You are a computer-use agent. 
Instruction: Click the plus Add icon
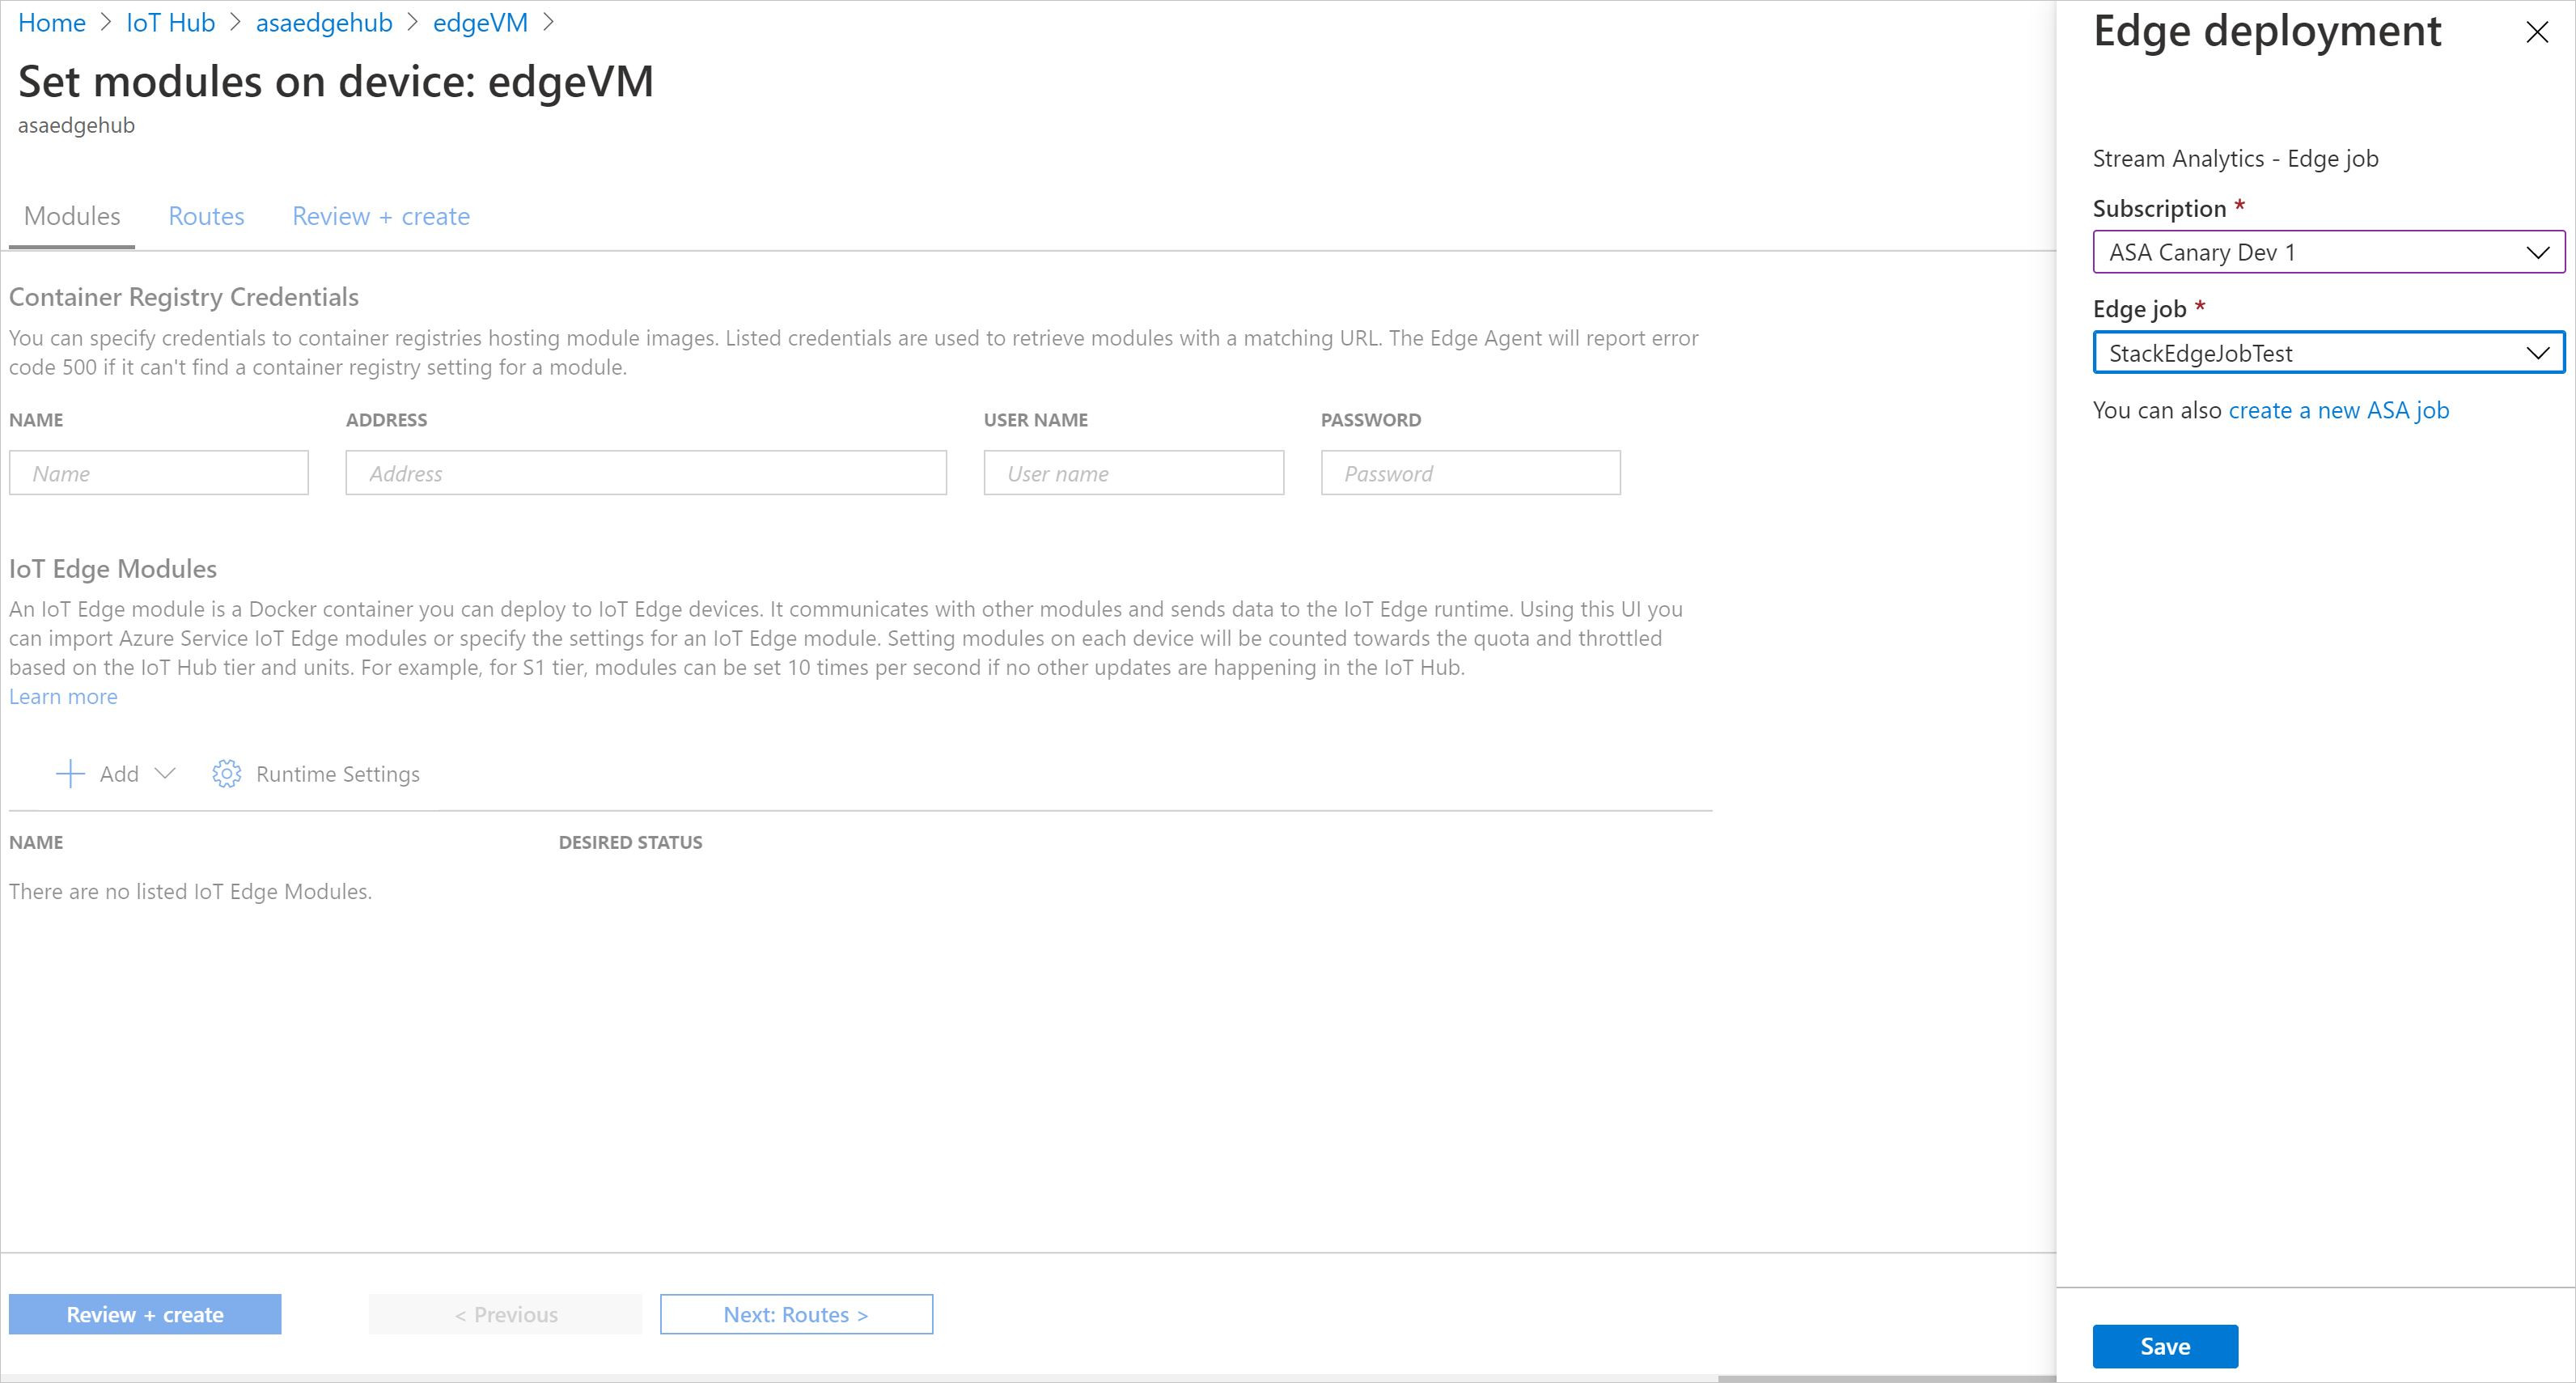pos(70,774)
